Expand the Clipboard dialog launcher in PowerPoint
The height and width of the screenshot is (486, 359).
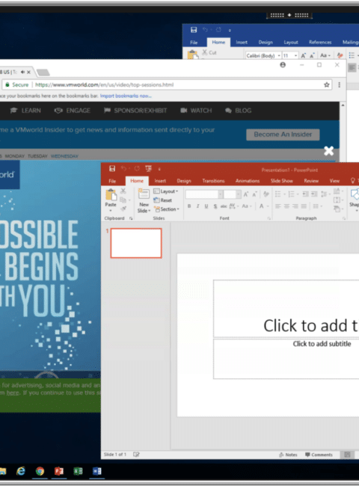point(131,218)
